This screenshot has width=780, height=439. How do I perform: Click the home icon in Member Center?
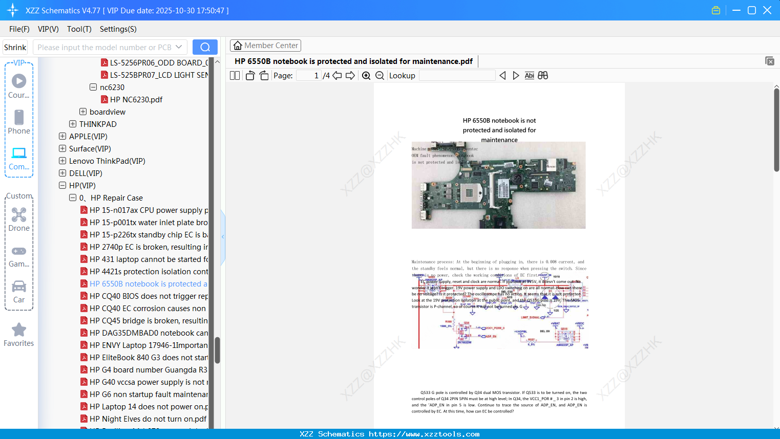[x=238, y=46]
